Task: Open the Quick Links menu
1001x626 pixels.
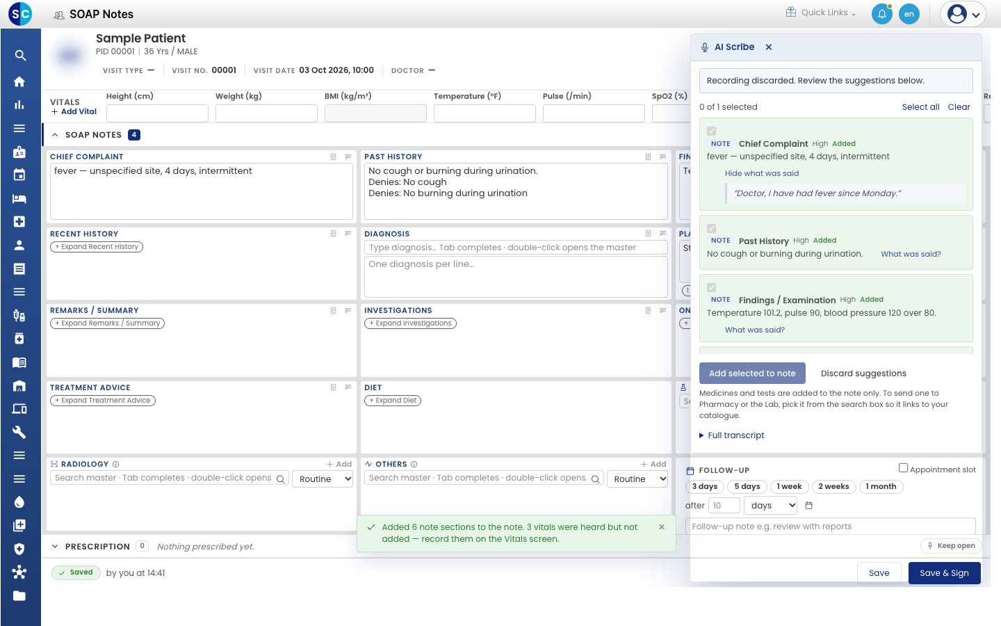Action: [x=821, y=13]
